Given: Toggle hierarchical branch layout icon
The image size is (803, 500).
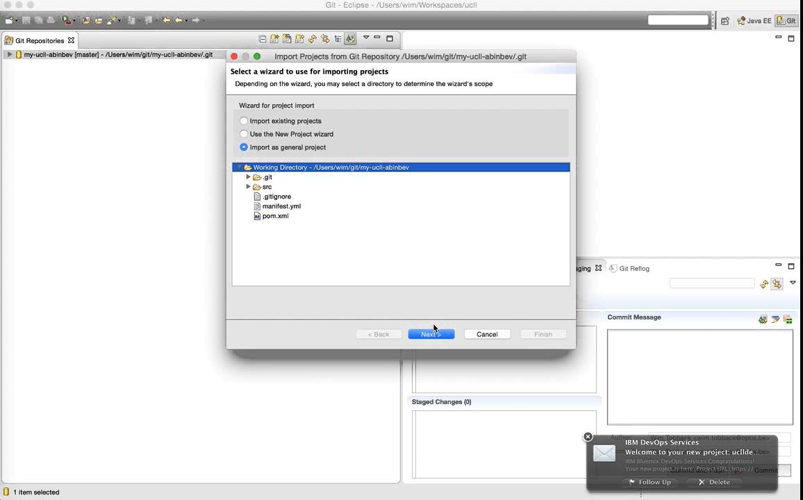Looking at the screenshot, I should pyautogui.click(x=338, y=39).
